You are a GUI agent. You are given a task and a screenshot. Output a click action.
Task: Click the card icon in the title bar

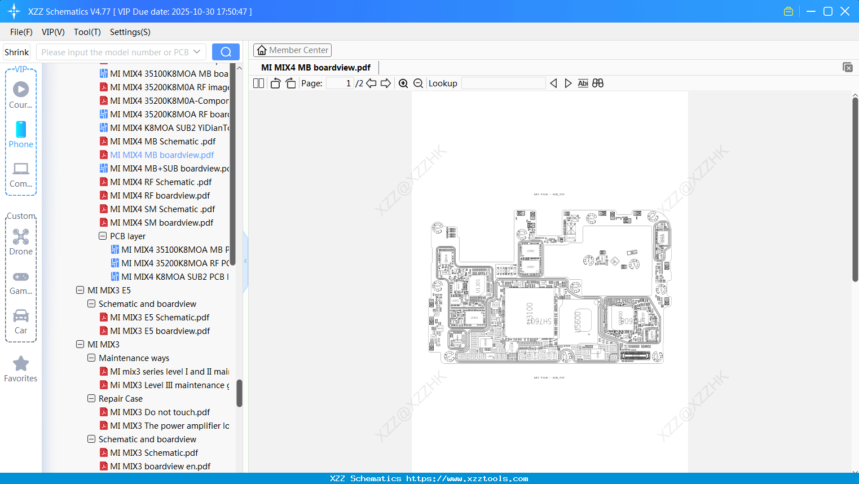[788, 11]
